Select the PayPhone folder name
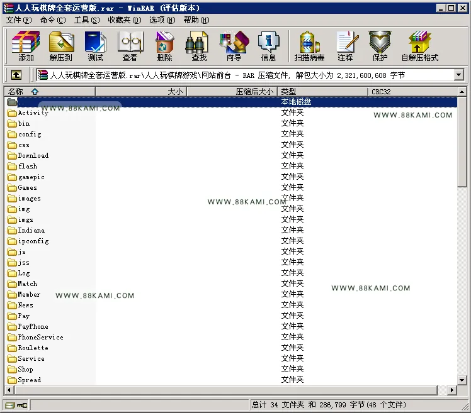471x413 pixels. click(x=33, y=327)
